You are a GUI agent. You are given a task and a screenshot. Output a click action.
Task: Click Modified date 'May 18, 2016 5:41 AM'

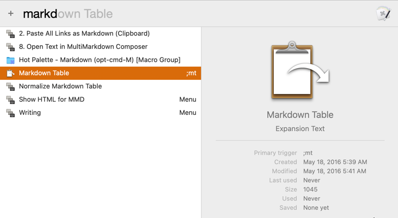pyautogui.click(x=335, y=171)
